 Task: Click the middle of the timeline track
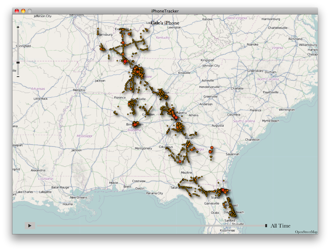tap(151, 226)
